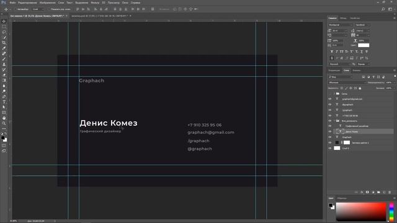Toggle All Caps TT in Character panel
Screen dimensions: 397x223
click(x=342, y=51)
